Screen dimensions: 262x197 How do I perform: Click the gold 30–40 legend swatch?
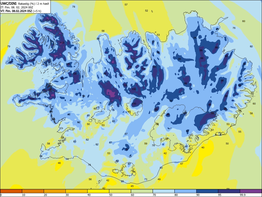point(77,191)
